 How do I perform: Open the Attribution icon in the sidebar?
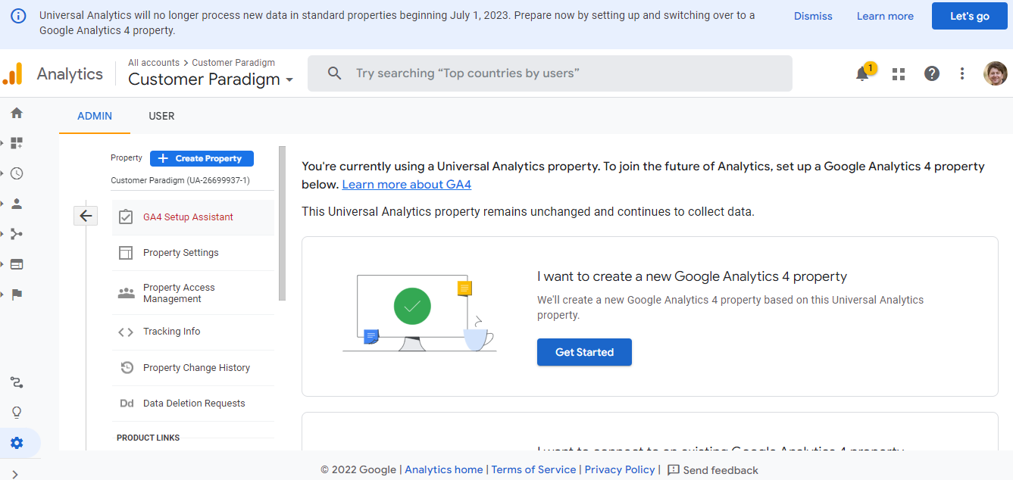[x=17, y=382]
